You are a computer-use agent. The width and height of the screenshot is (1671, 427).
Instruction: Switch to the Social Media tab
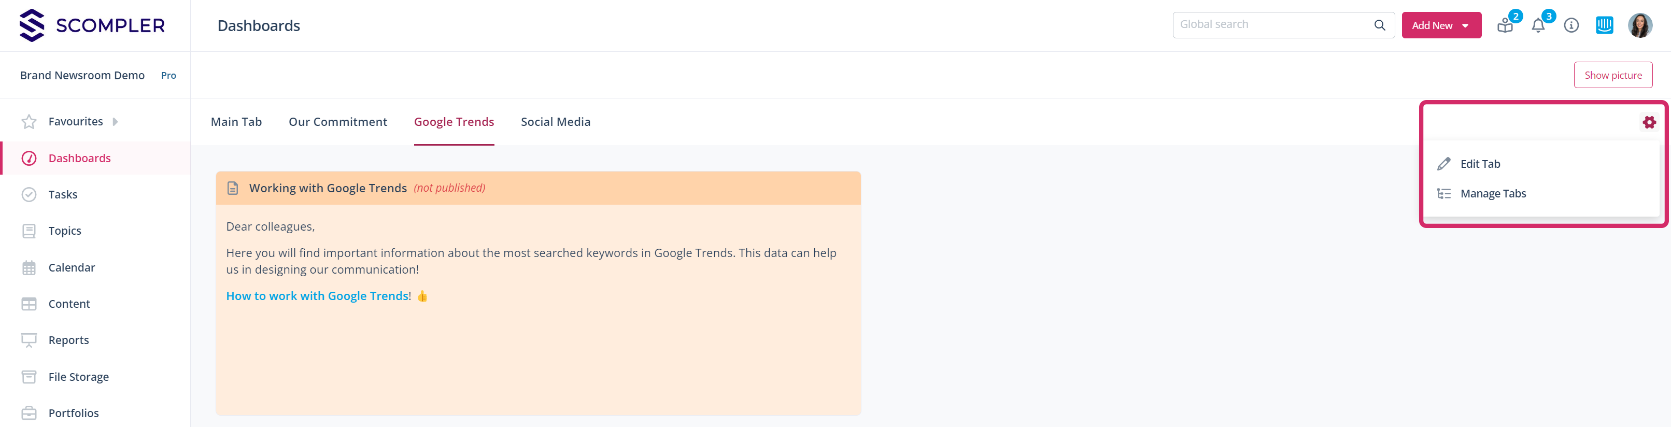coord(555,122)
